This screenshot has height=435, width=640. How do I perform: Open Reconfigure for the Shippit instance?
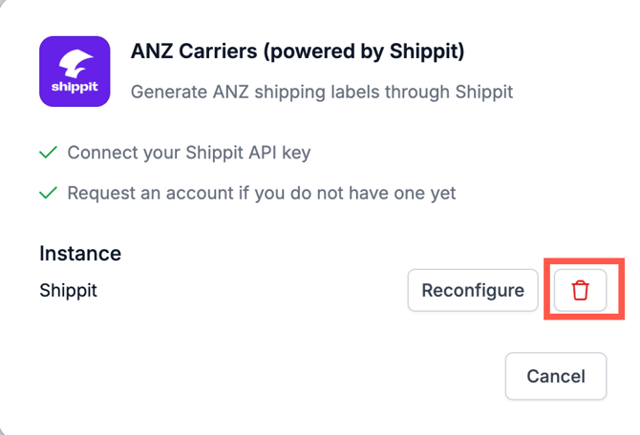pos(473,290)
